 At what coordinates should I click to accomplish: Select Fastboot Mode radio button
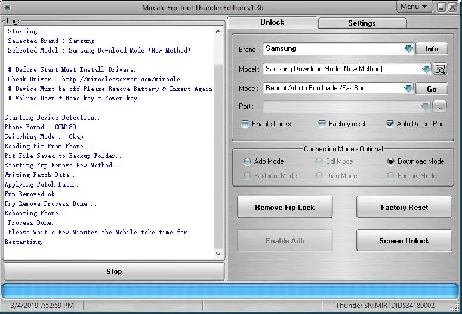[247, 176]
